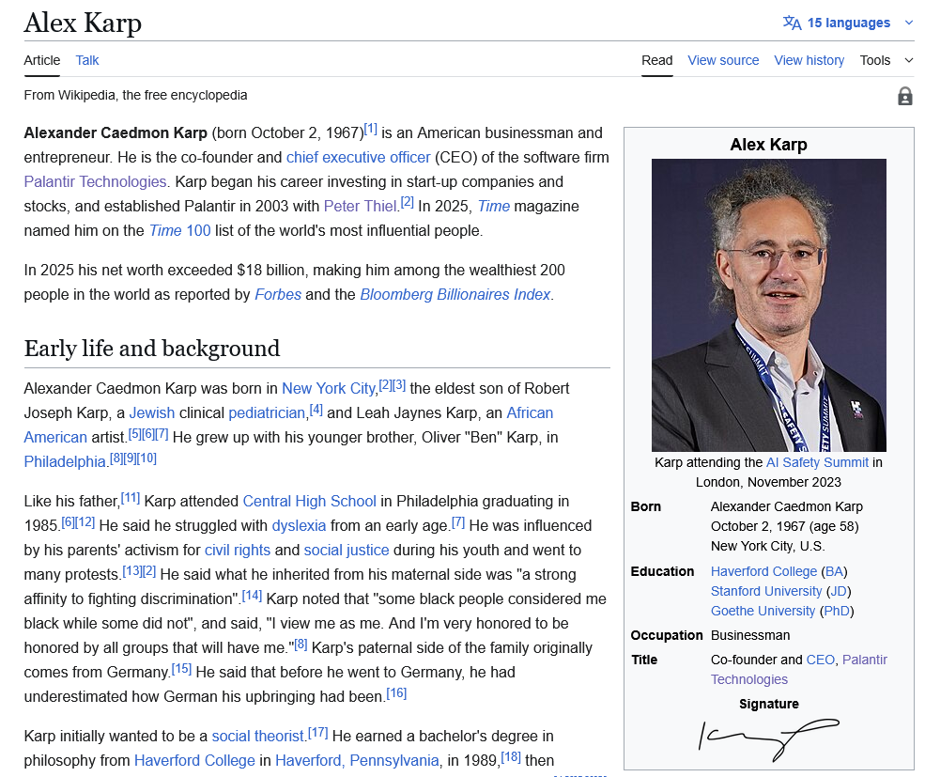
Task: Click citation [16] after upbringing had been
Action: click(396, 692)
